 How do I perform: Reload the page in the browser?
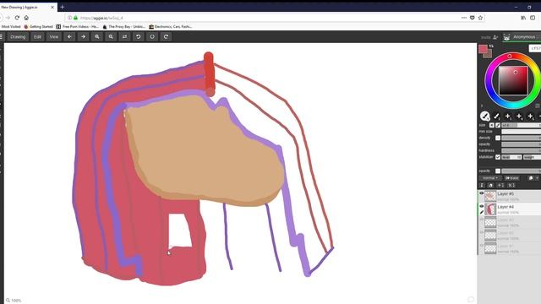coord(17,18)
